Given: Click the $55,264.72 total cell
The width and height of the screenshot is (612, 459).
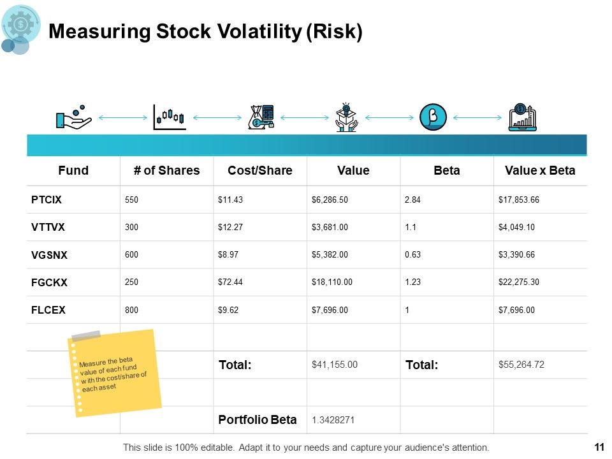Looking at the screenshot, I should pyautogui.click(x=521, y=365).
